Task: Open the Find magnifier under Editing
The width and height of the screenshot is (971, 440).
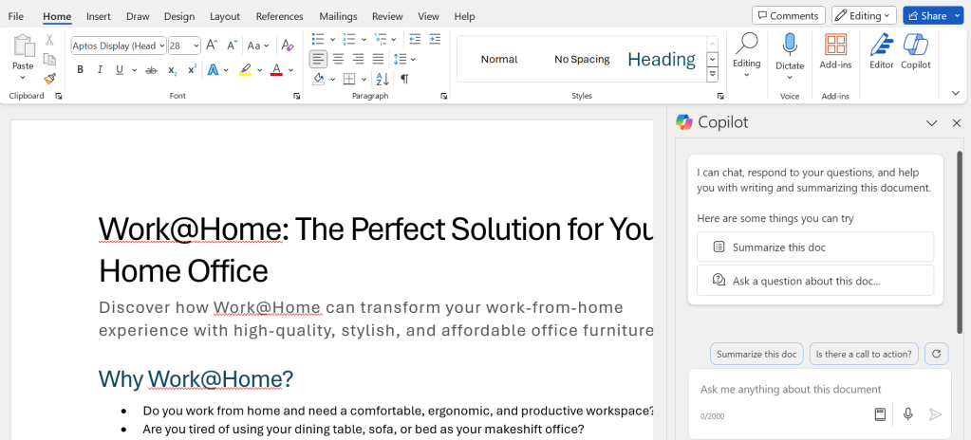Action: (747, 45)
